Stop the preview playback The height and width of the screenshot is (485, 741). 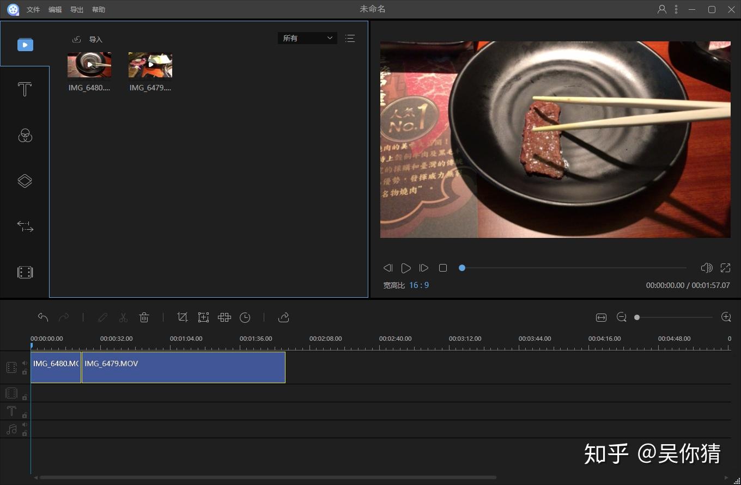pos(443,268)
